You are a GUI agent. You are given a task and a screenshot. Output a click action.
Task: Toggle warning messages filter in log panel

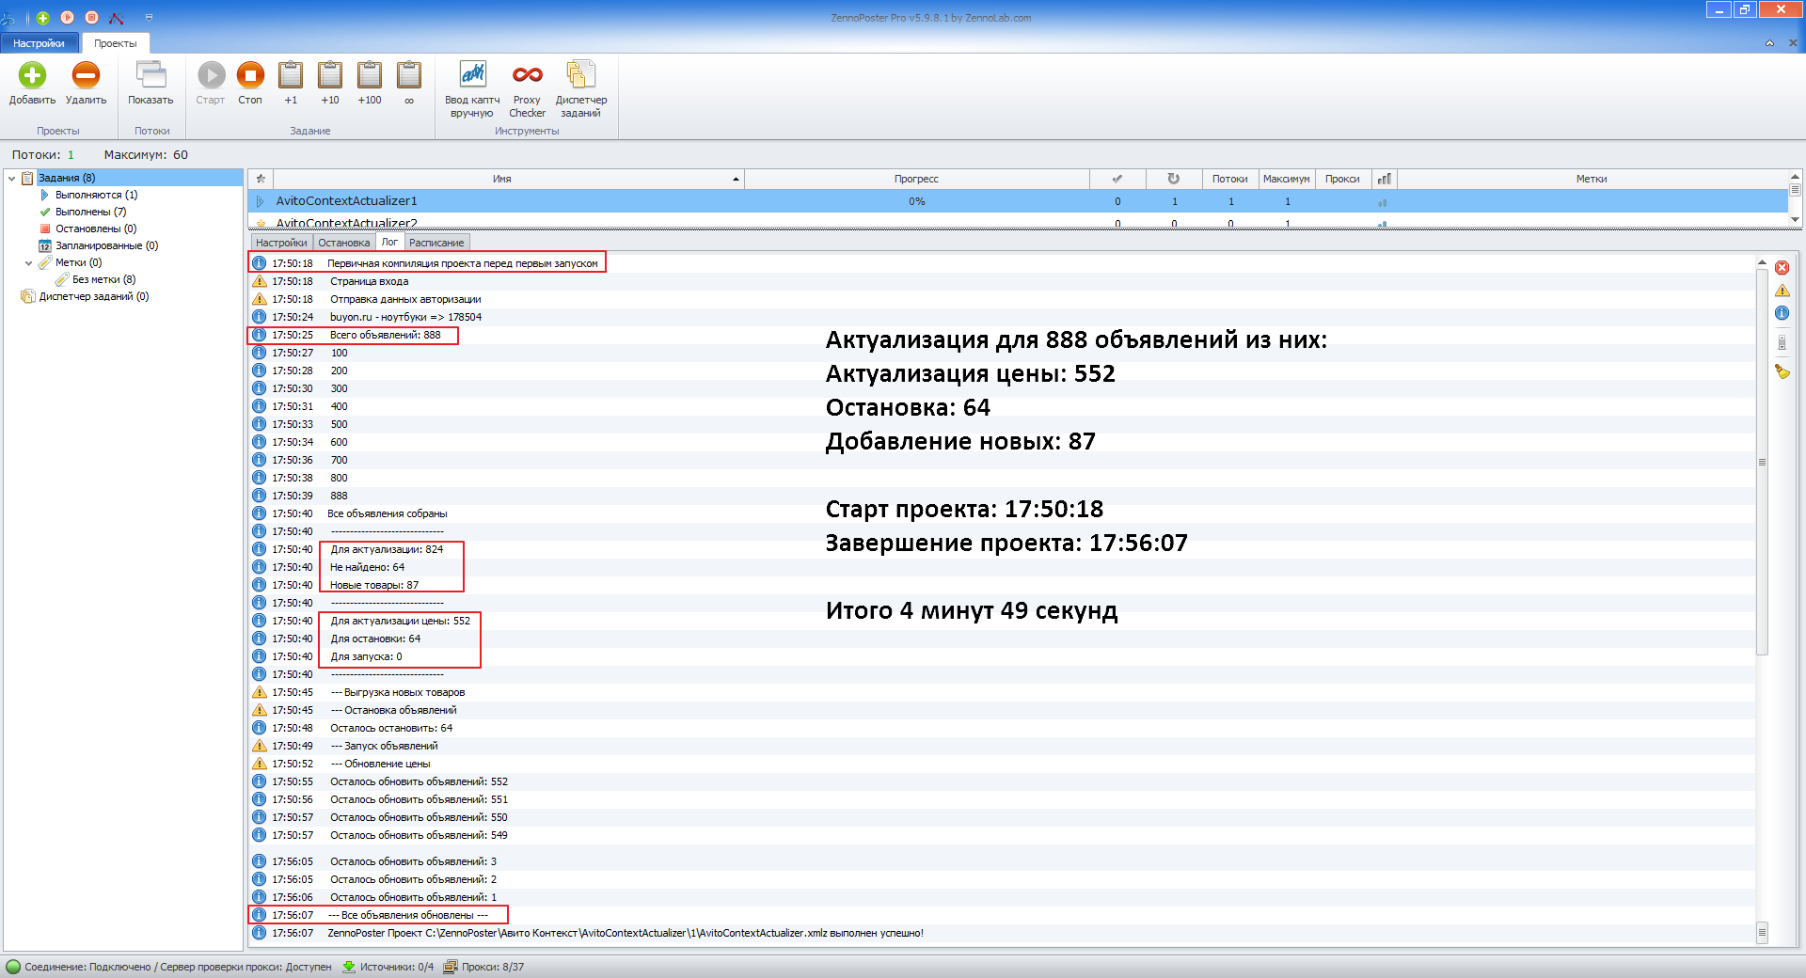(x=1782, y=292)
